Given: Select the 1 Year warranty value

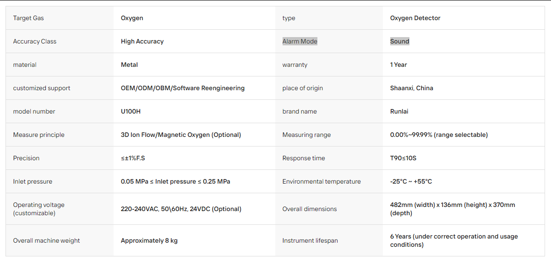Looking at the screenshot, I should (398, 65).
